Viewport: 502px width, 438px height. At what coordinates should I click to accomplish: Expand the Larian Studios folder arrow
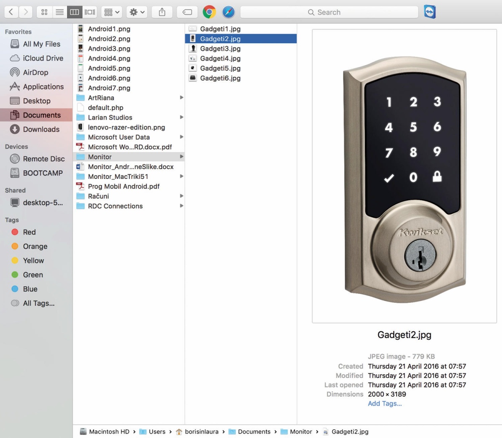tap(182, 117)
